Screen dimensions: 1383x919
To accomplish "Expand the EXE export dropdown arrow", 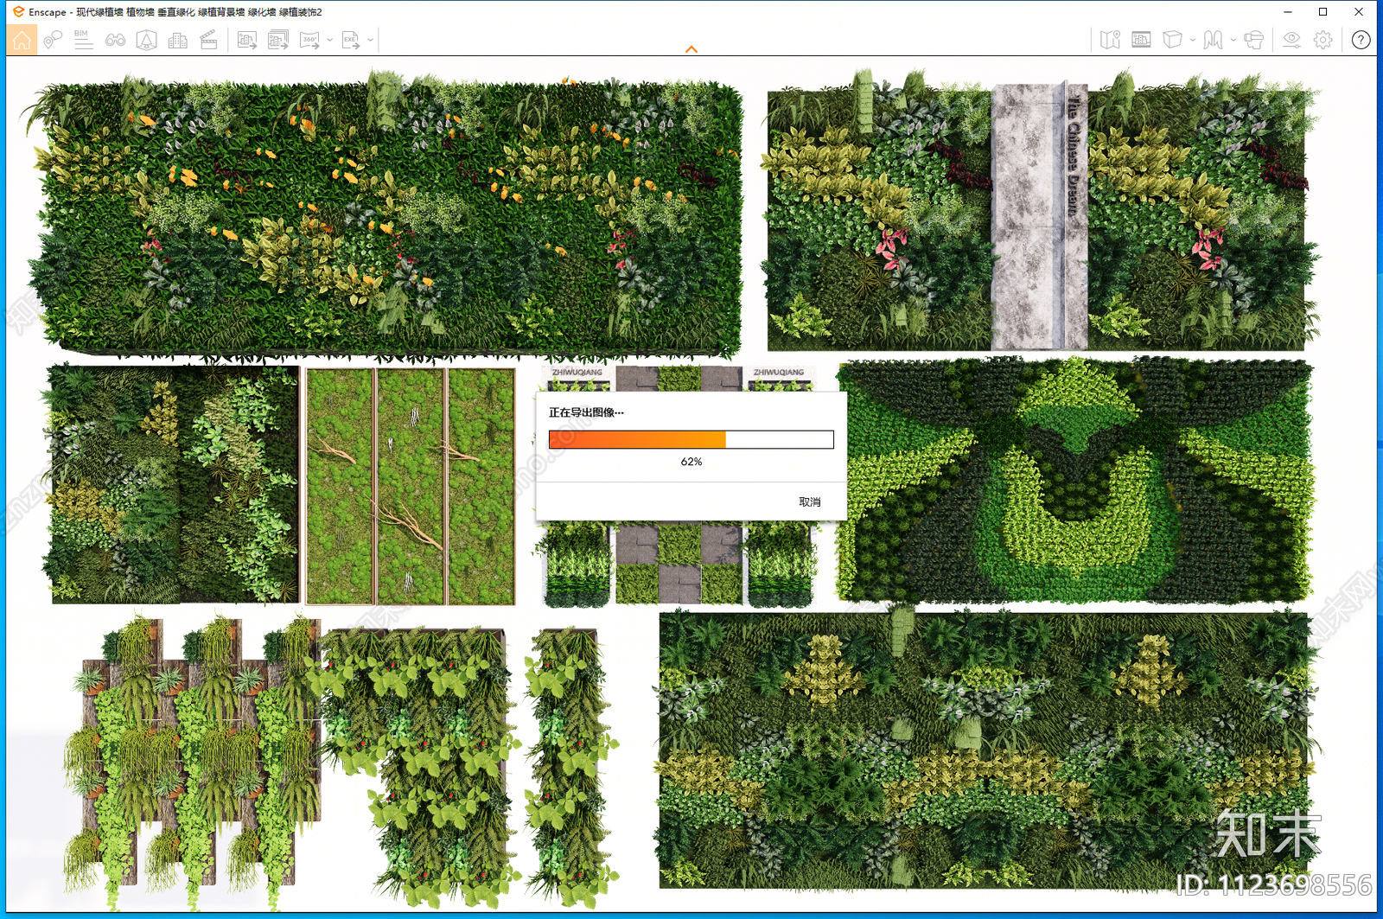I will [371, 40].
